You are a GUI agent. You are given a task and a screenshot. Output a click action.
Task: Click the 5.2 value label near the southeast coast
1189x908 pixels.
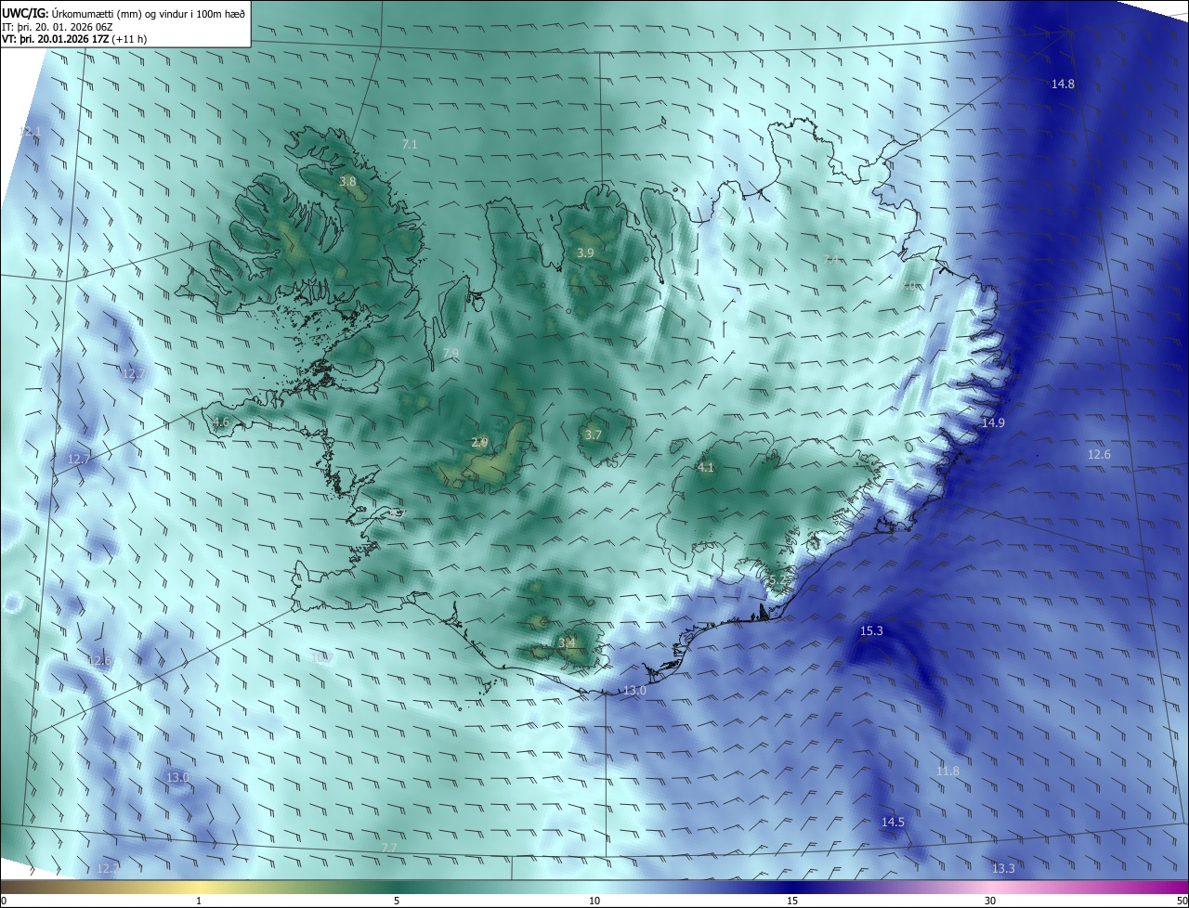point(777,581)
